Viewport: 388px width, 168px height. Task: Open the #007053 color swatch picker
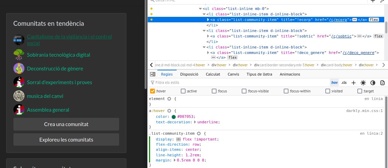(174, 117)
